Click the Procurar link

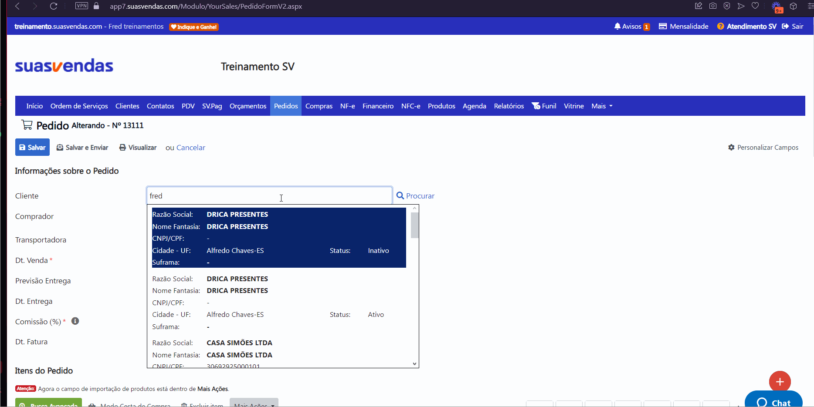[x=420, y=196]
